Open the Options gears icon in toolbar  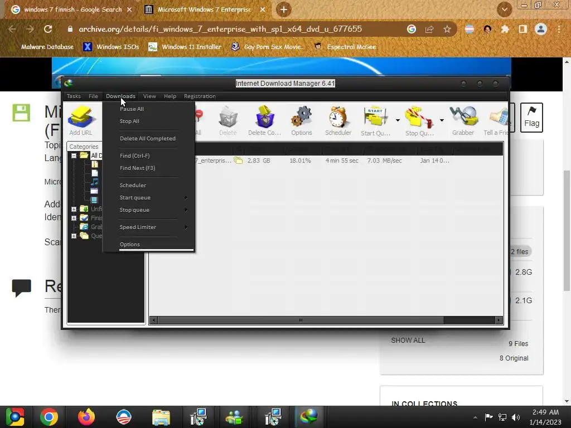[302, 120]
